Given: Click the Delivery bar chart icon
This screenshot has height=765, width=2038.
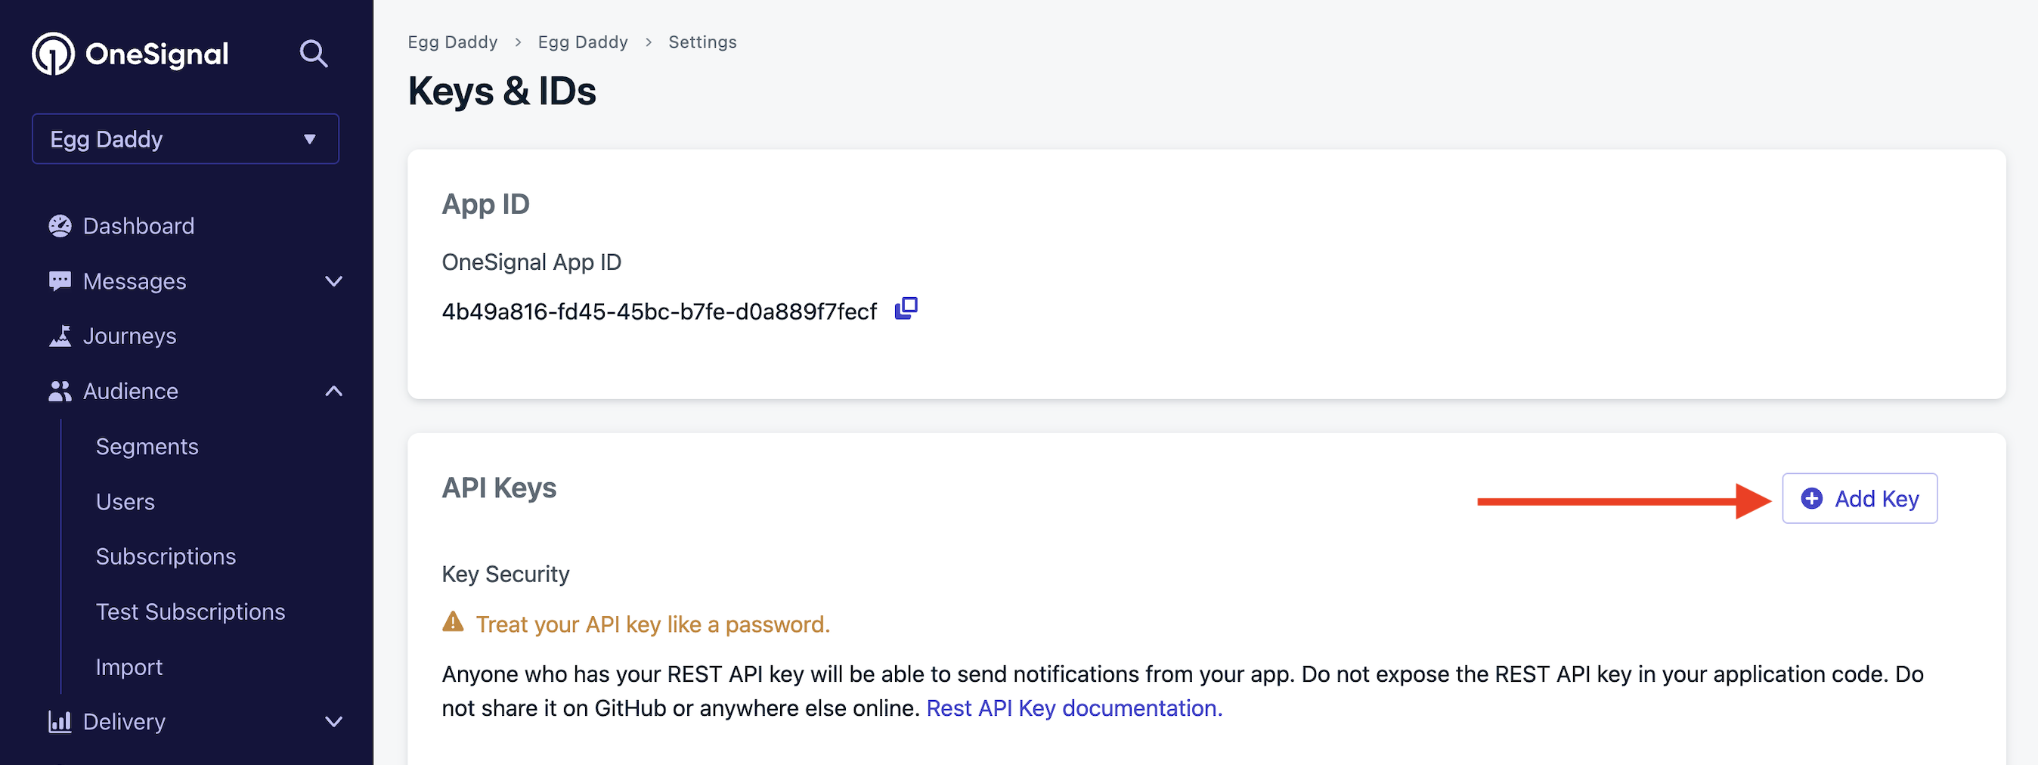Looking at the screenshot, I should (x=60, y=721).
